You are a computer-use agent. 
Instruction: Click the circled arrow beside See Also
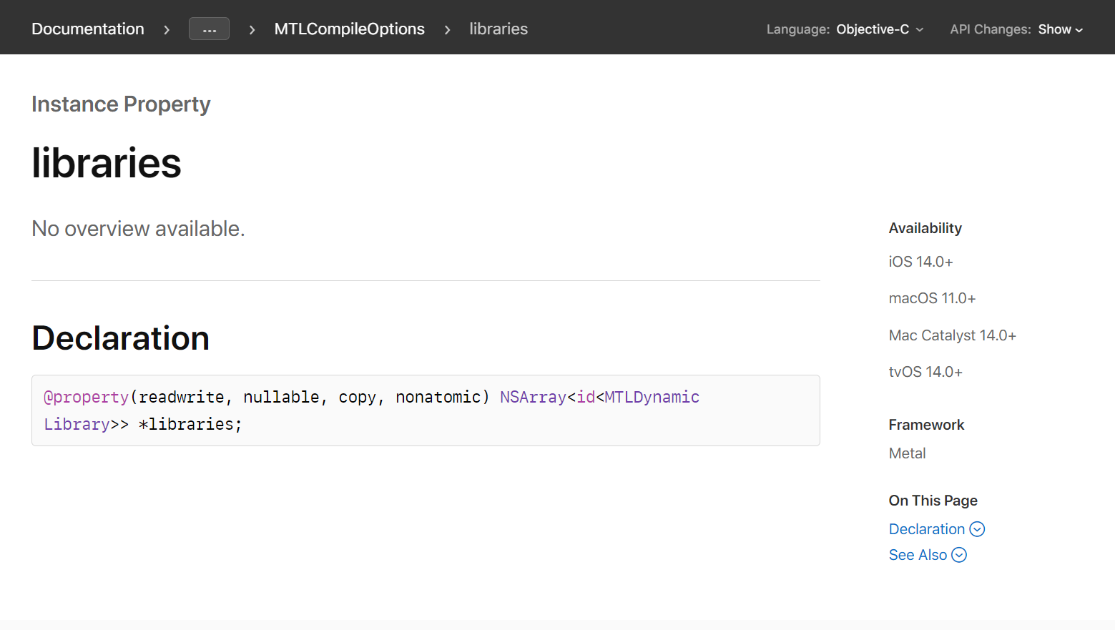pyautogui.click(x=959, y=555)
